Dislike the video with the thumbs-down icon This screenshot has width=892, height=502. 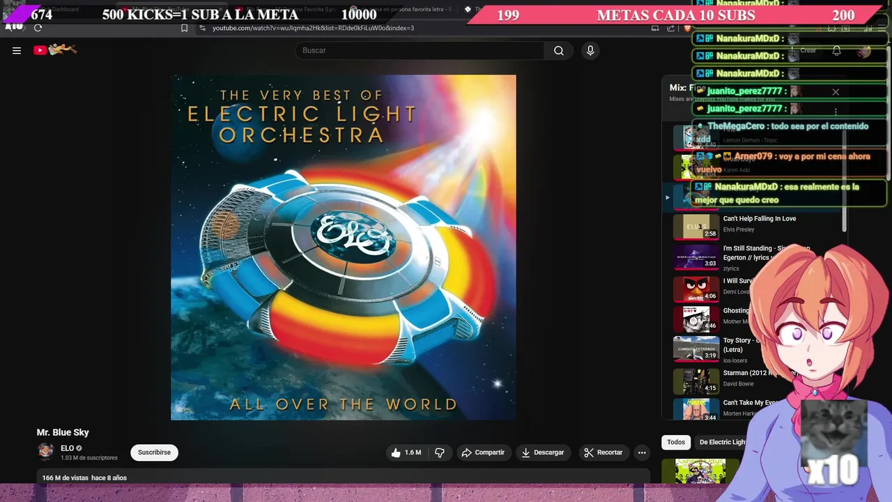[440, 452]
